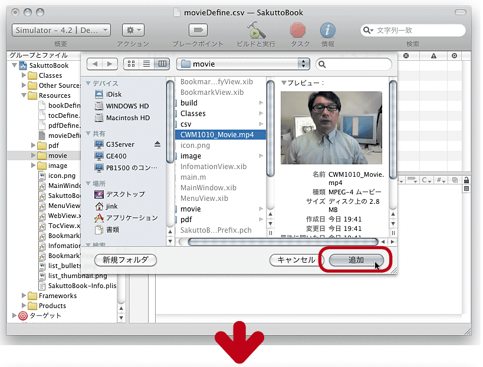The height and width of the screenshot is (367, 483).
Task: Open 書類 documents folder
Action: pyautogui.click(x=107, y=230)
